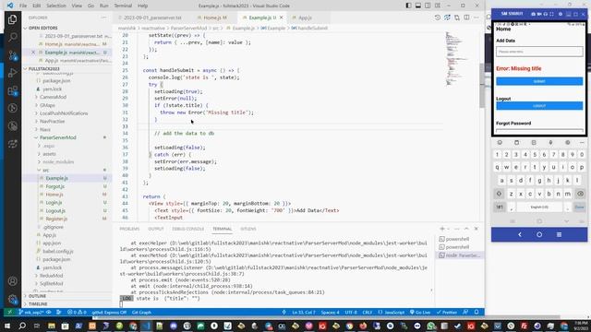591x332 pixels.
Task: Tap the Android back button on emulator
Action: pyautogui.click(x=520, y=234)
